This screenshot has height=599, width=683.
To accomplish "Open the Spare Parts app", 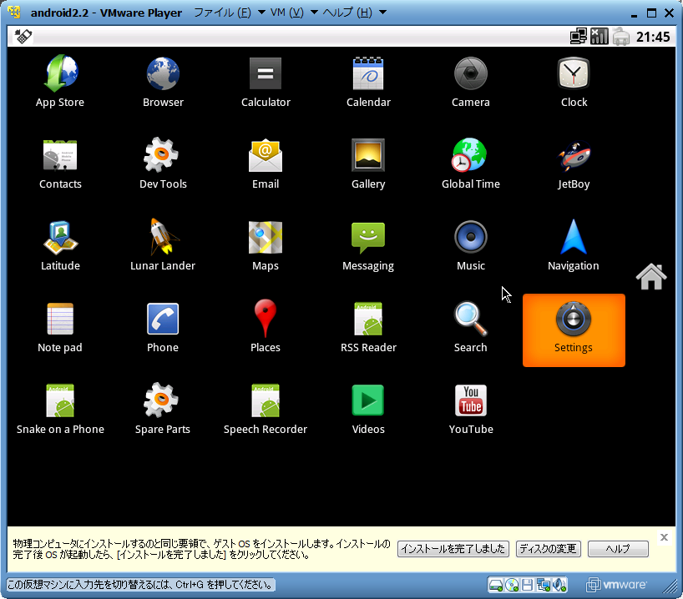I will pos(163,409).
